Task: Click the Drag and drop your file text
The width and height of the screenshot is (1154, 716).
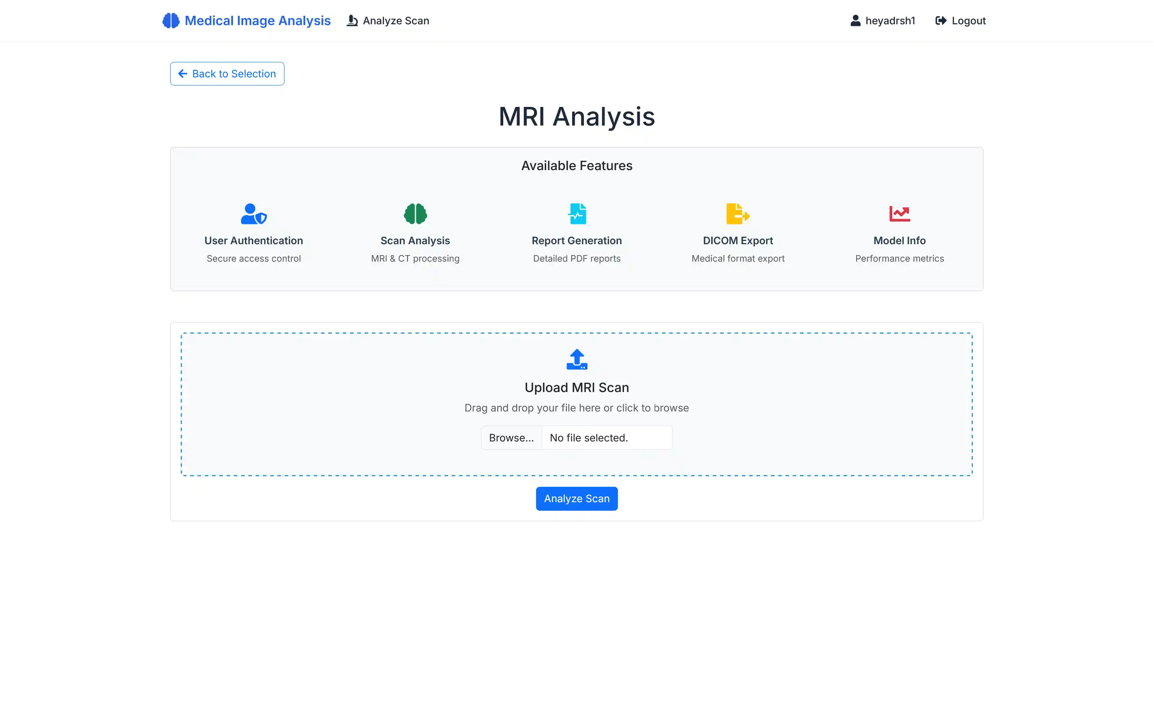Action: (x=577, y=408)
